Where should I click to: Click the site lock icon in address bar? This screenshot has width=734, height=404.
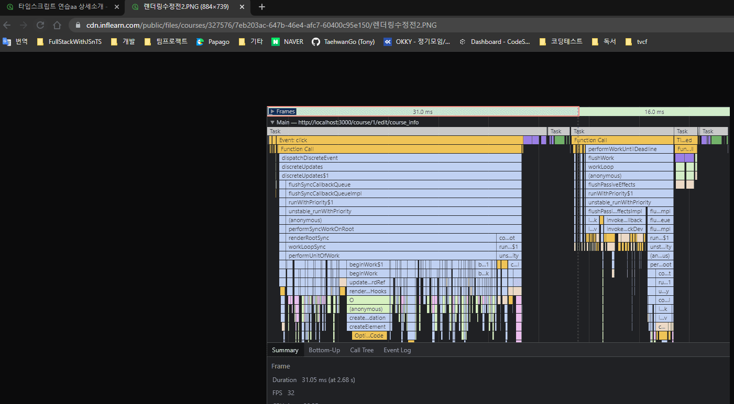(78, 25)
